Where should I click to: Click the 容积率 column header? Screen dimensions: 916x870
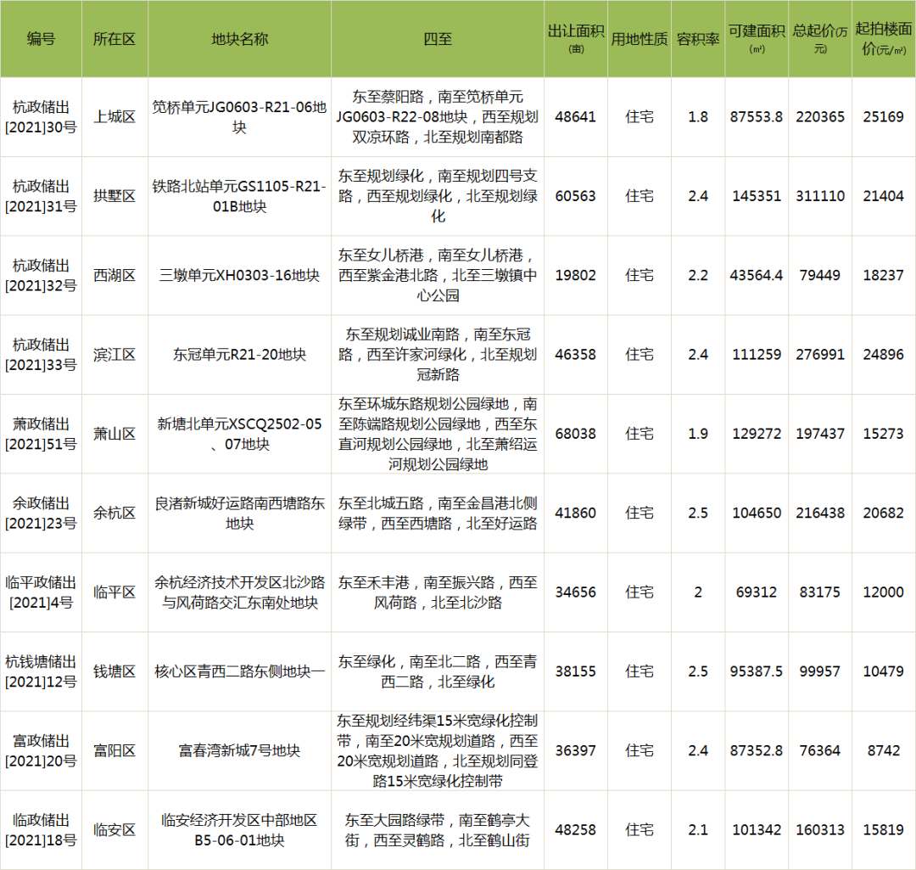(698, 38)
